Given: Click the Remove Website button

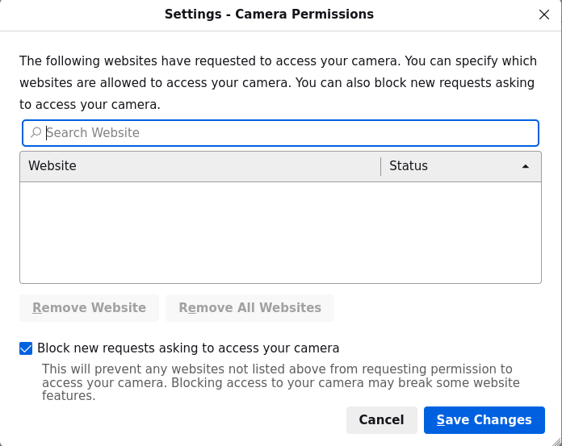Looking at the screenshot, I should pos(89,307).
